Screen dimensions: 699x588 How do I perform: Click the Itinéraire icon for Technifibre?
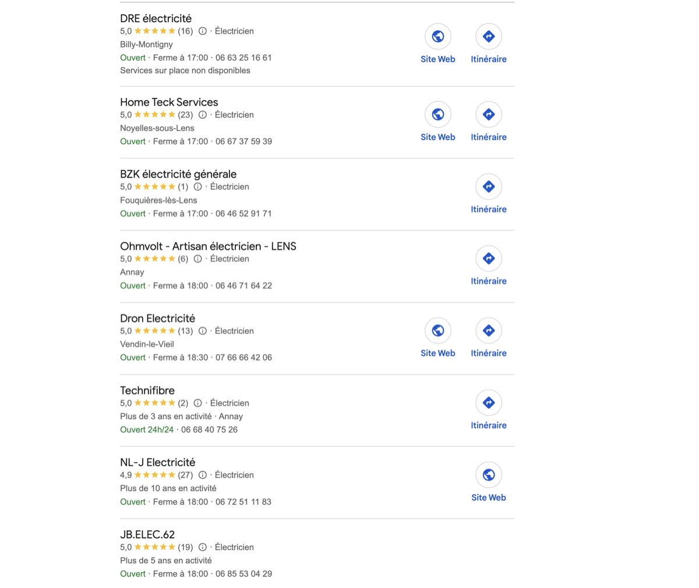click(x=489, y=402)
